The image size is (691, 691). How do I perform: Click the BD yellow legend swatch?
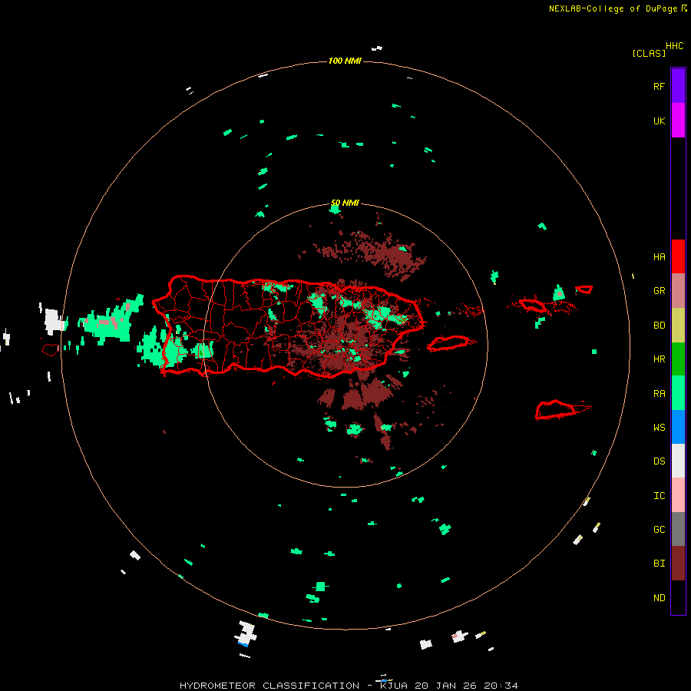[678, 326]
